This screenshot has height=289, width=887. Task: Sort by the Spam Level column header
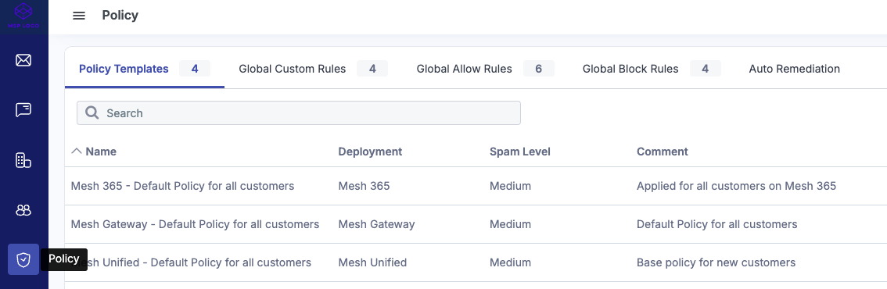[520, 152]
